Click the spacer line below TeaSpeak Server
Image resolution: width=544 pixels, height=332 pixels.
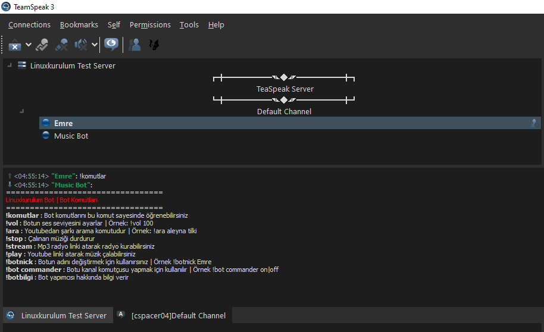pos(284,101)
